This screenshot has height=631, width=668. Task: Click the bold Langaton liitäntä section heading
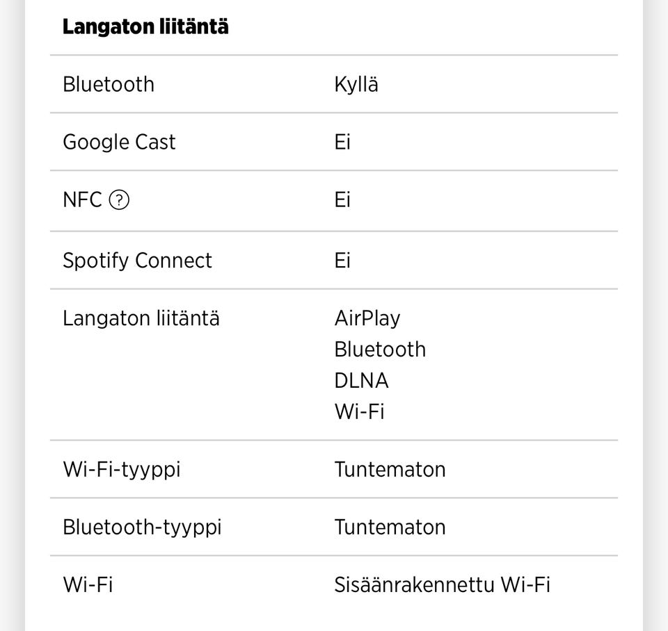pos(145,27)
